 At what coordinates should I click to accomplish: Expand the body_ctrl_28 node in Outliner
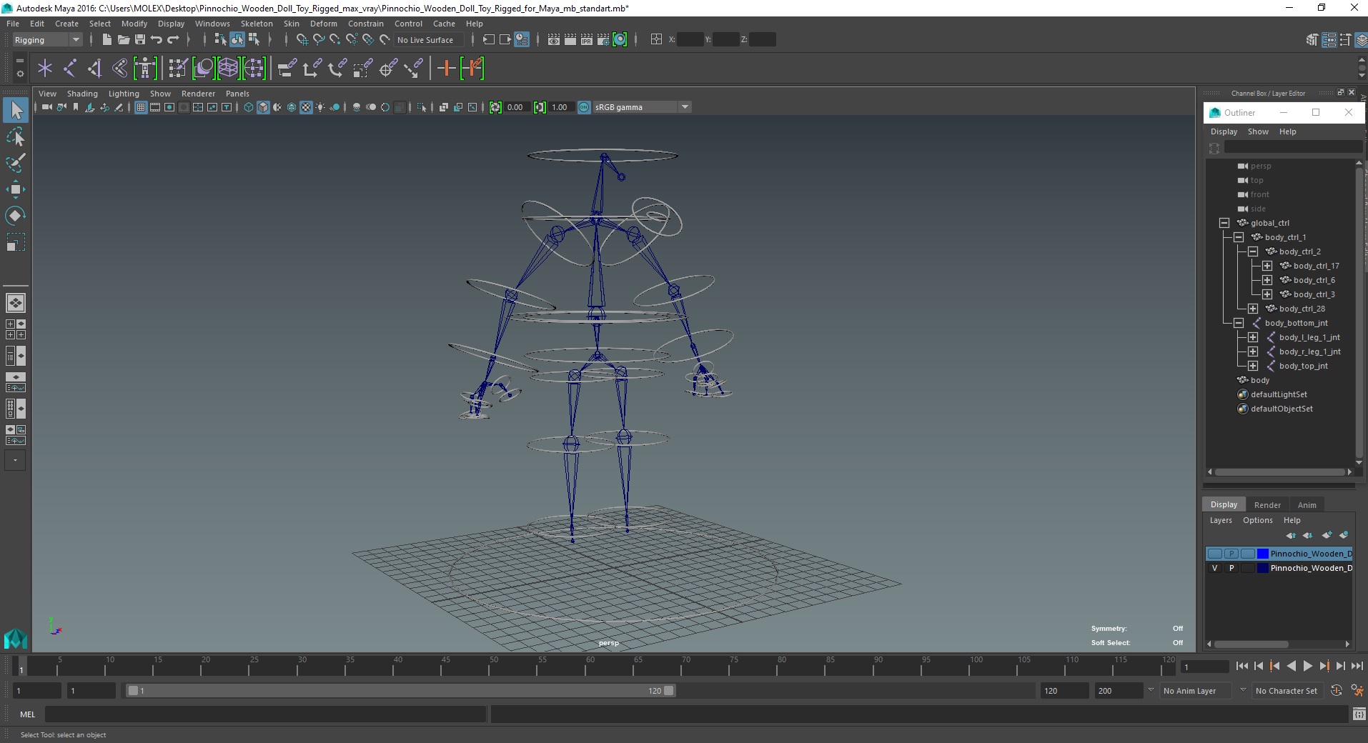1253,309
